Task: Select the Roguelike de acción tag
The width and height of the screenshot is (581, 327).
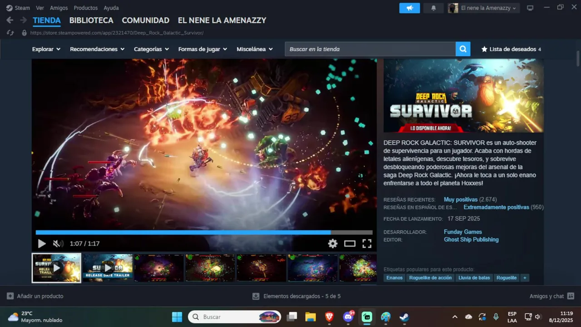Action: click(x=430, y=277)
